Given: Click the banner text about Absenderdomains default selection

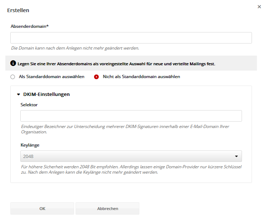Looking at the screenshot, I should pyautogui.click(x=117, y=64).
